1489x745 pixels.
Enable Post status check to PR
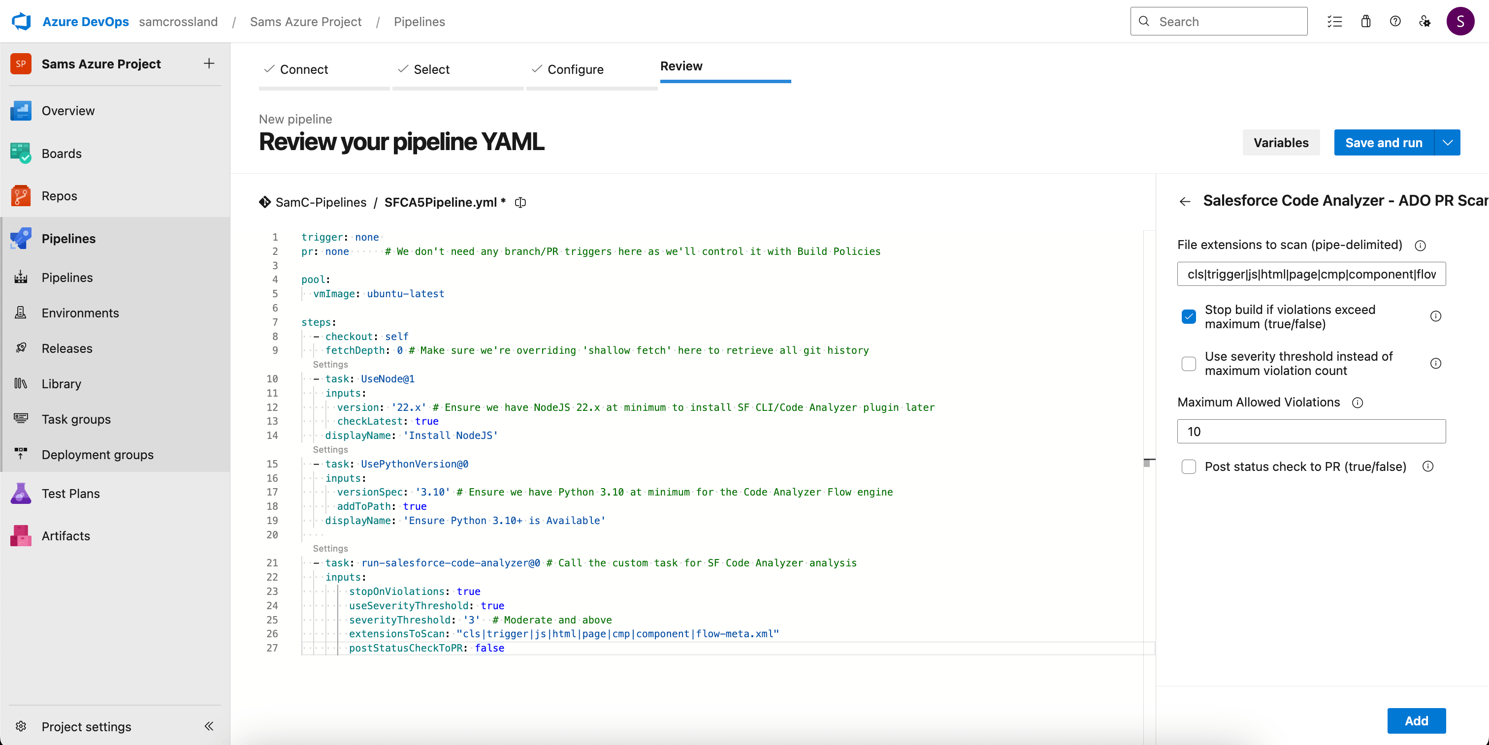[1189, 466]
